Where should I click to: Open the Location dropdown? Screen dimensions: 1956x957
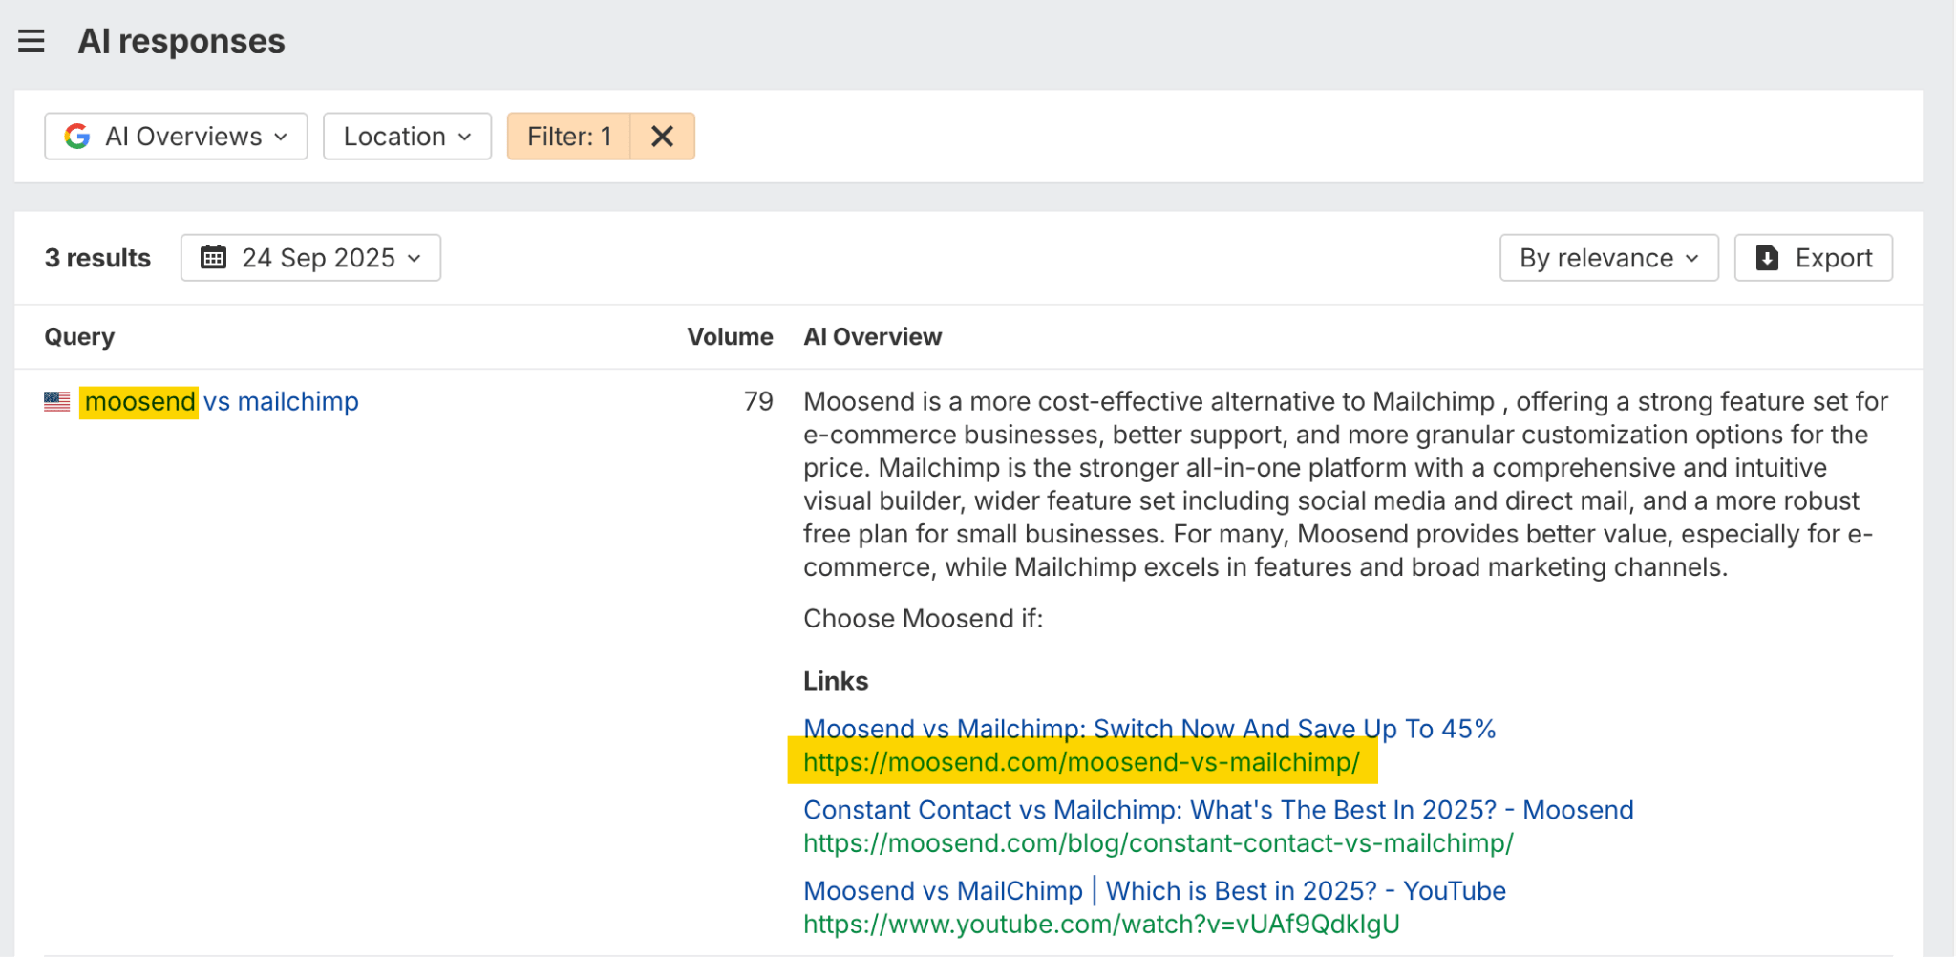click(407, 137)
